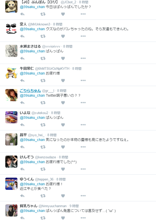156x223 pixels.
Task: Open 水瀬まさはる's avatar thumbnail
Action: click(x=11, y=51)
